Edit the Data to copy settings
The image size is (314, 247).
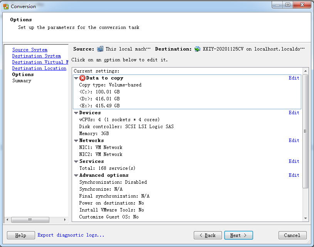point(294,78)
